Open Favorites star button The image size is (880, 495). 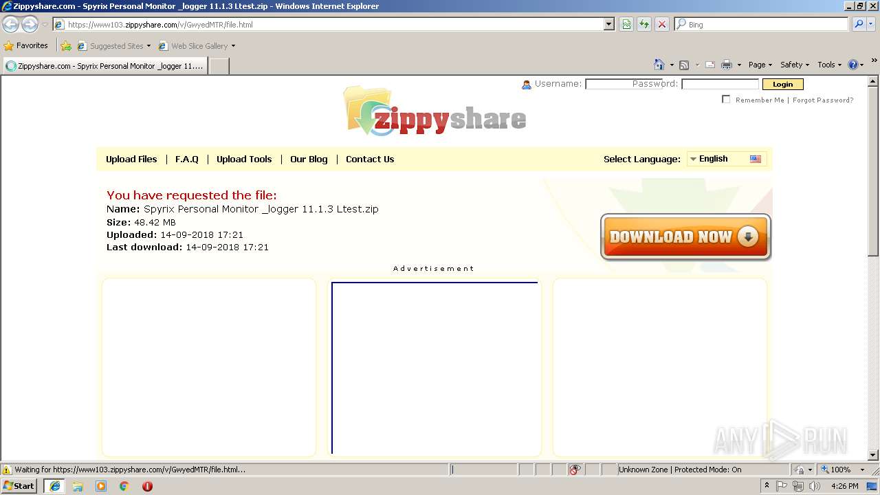click(26, 45)
